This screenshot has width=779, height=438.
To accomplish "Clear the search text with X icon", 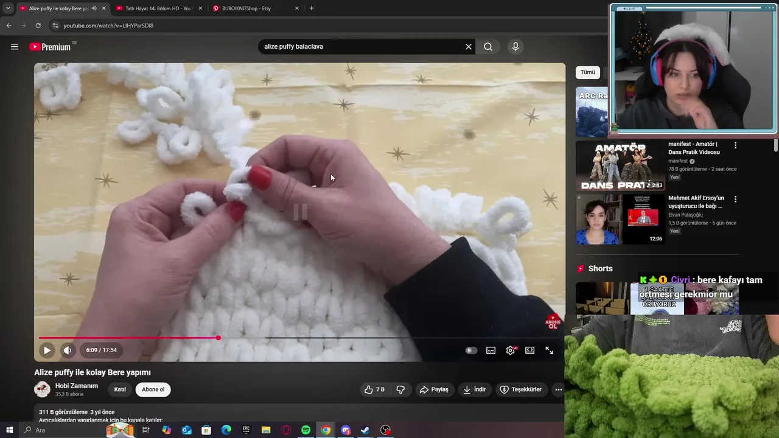I will pyautogui.click(x=469, y=47).
